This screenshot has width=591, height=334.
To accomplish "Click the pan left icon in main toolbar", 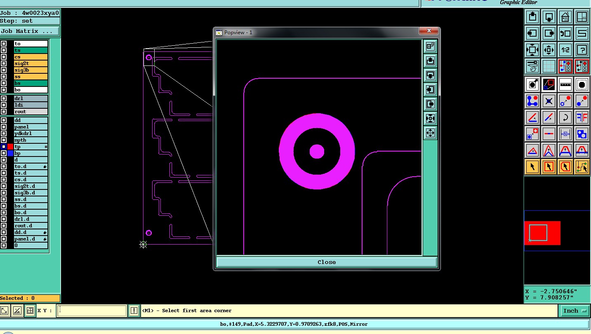I will click(532, 34).
